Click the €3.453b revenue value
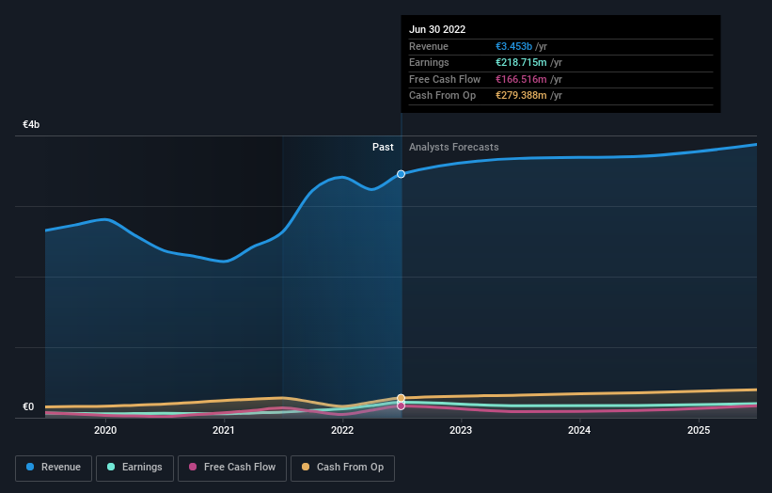This screenshot has height=493, width=772. pyautogui.click(x=514, y=46)
